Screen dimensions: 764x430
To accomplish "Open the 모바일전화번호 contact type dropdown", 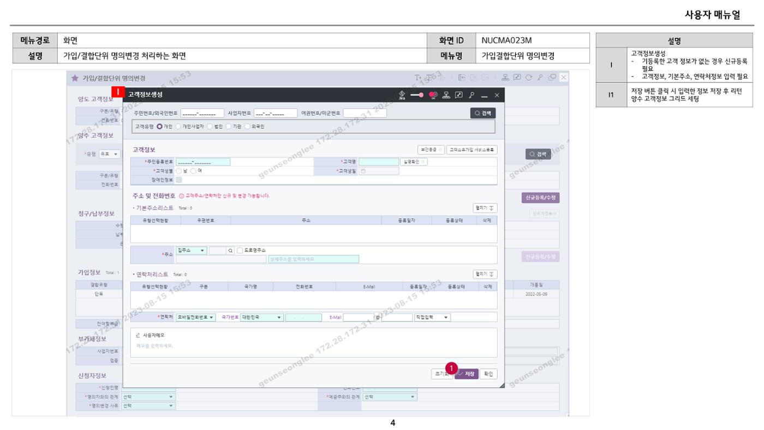I will coord(196,317).
